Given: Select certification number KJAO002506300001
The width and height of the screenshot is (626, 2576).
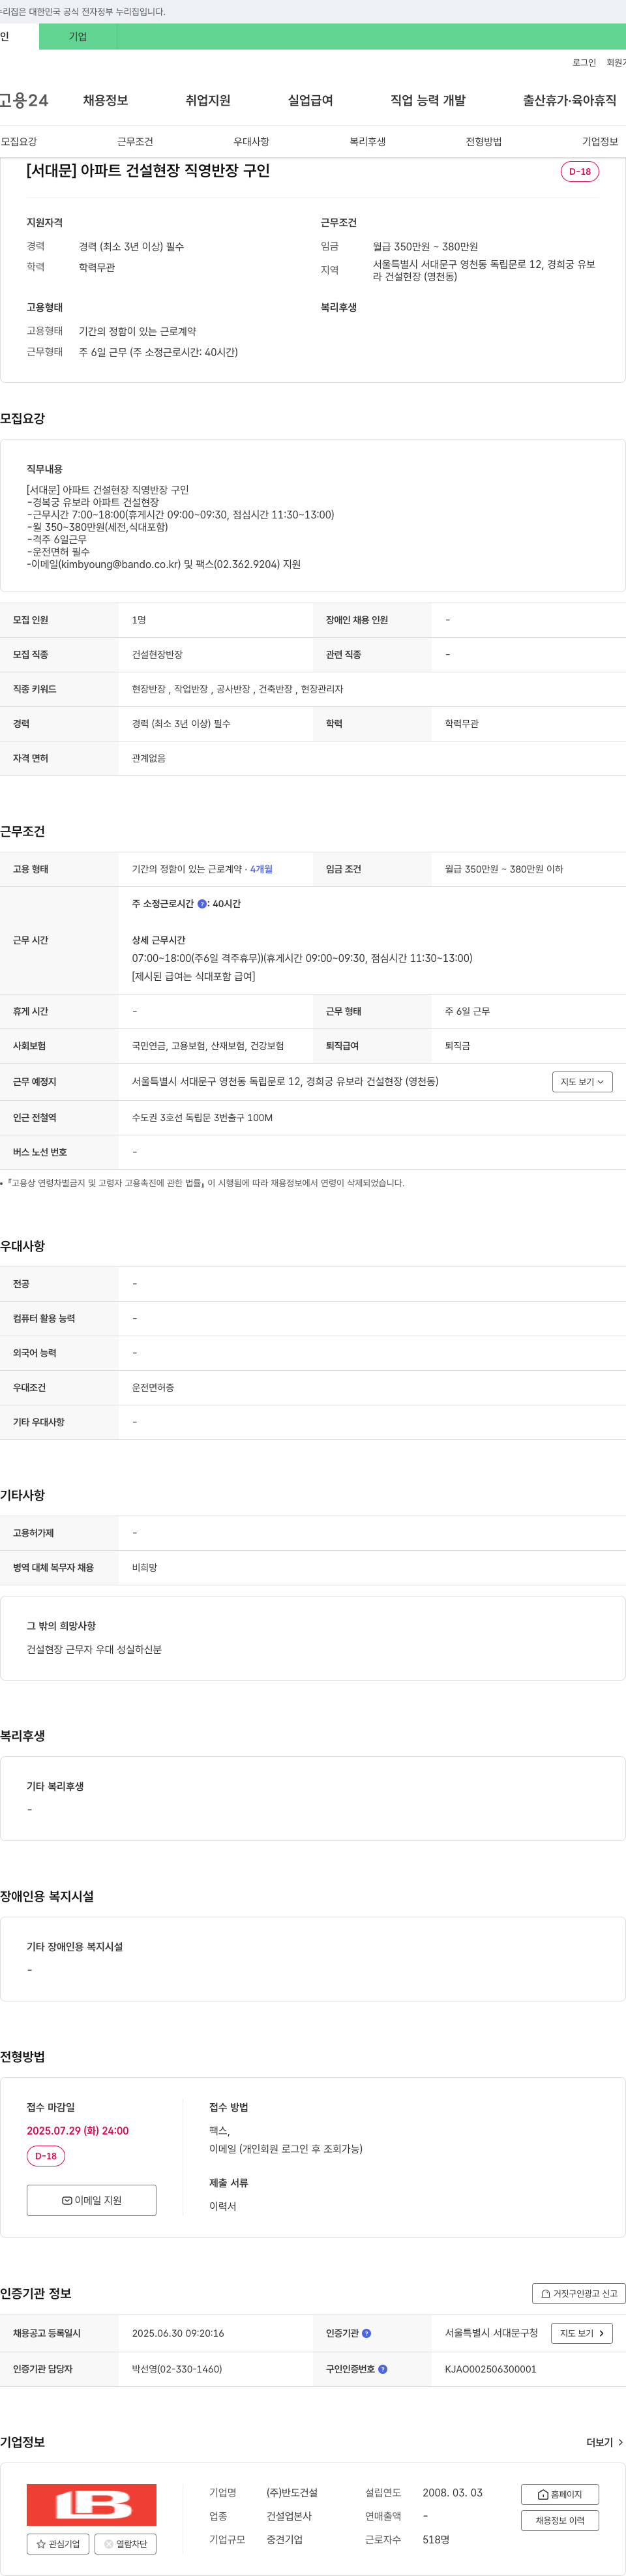Looking at the screenshot, I should coord(491,2369).
